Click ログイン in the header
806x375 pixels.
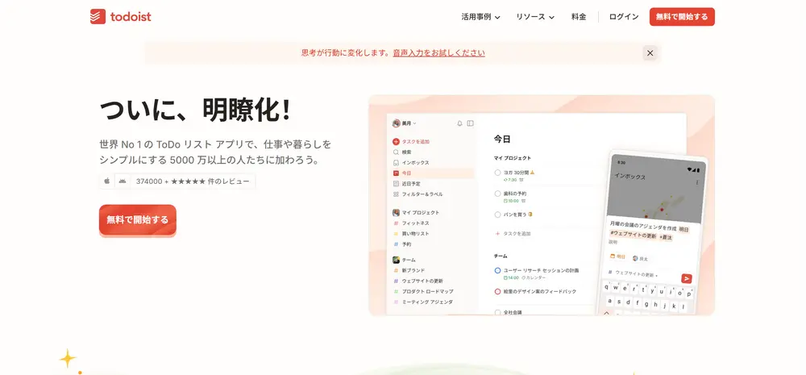click(x=624, y=17)
